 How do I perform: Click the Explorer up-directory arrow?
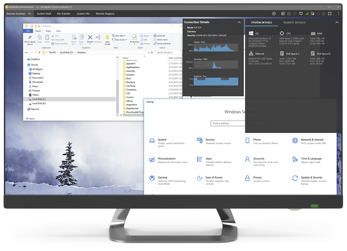(39, 53)
